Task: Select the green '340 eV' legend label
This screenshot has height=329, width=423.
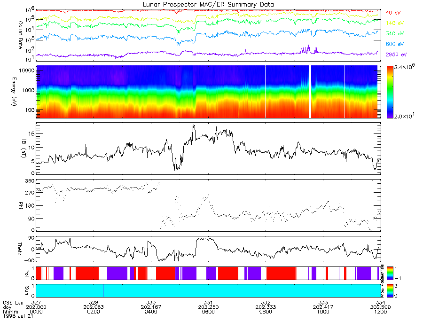Action: pos(395,33)
